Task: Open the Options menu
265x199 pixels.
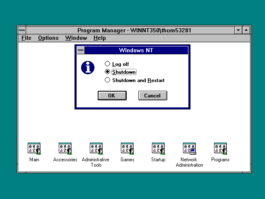Action: point(48,38)
